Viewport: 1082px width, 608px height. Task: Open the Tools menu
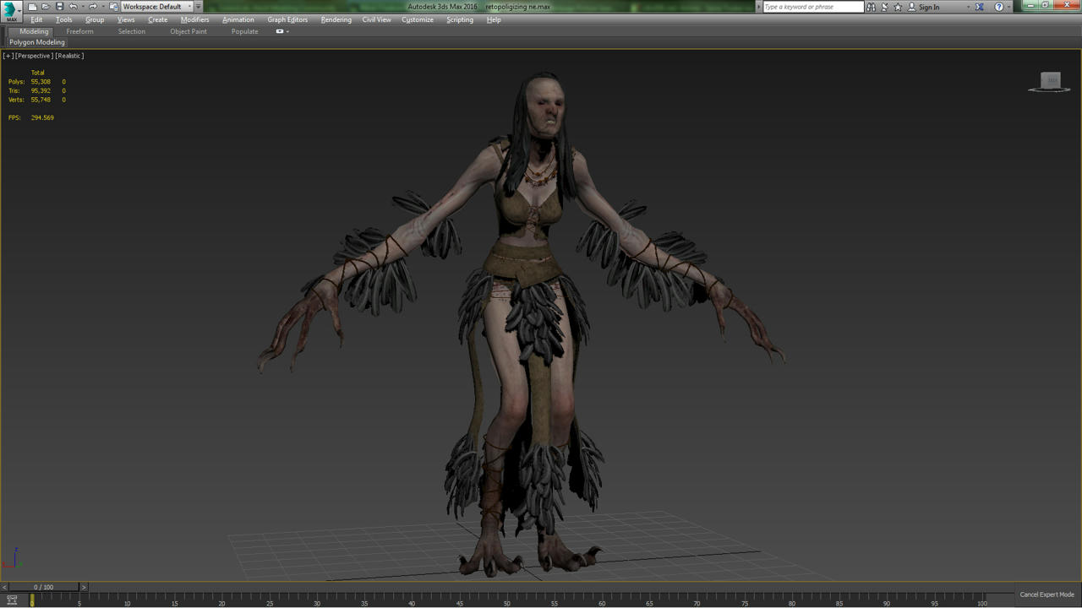tap(64, 19)
